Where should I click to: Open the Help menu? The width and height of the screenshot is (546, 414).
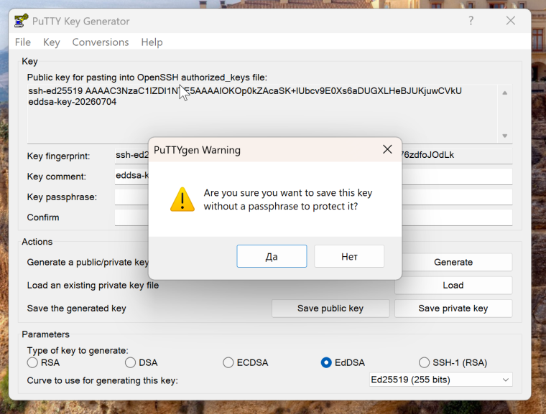pos(152,42)
